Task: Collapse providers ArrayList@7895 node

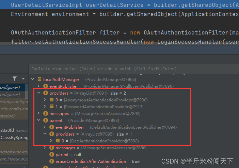Action: 45,134
